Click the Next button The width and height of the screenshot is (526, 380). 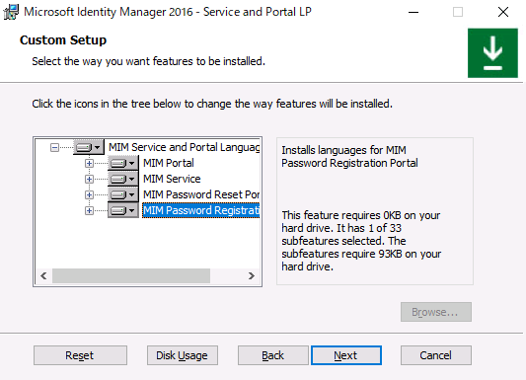[346, 355]
